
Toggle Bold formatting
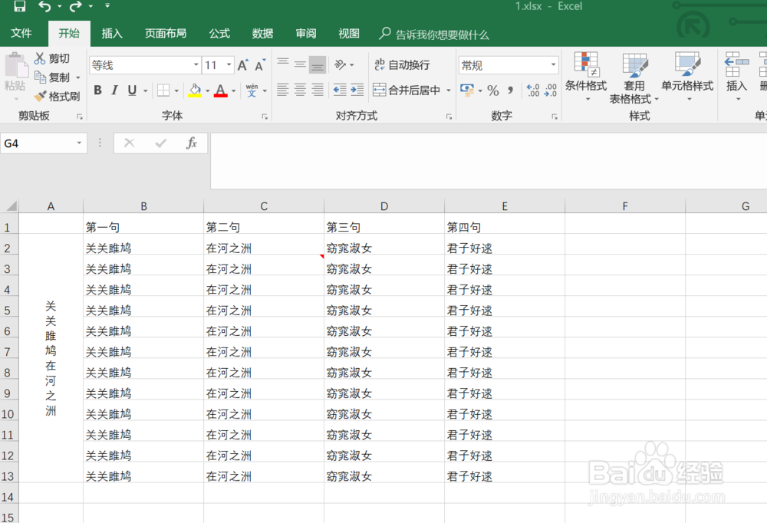(98, 90)
